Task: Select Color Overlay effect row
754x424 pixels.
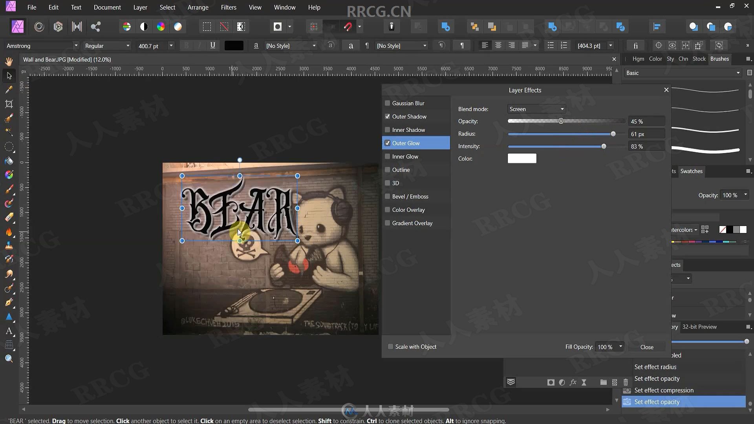Action: pos(416,210)
